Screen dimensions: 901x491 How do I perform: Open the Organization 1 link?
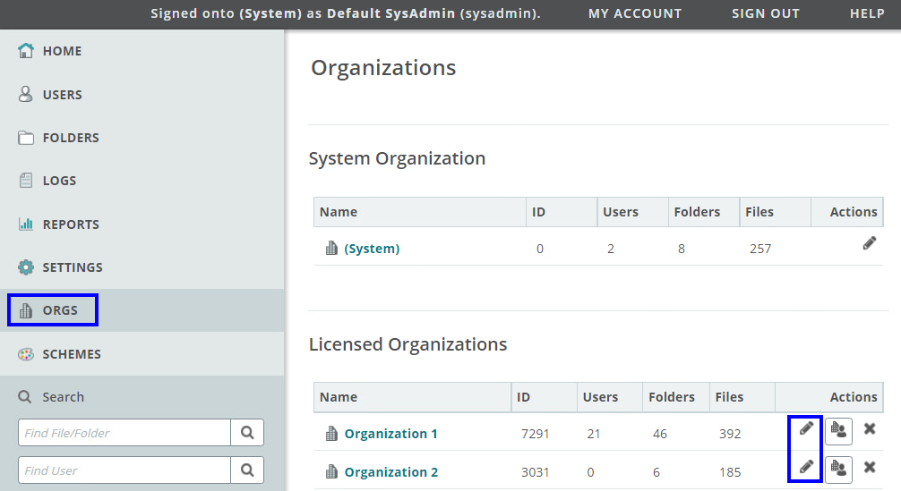390,434
